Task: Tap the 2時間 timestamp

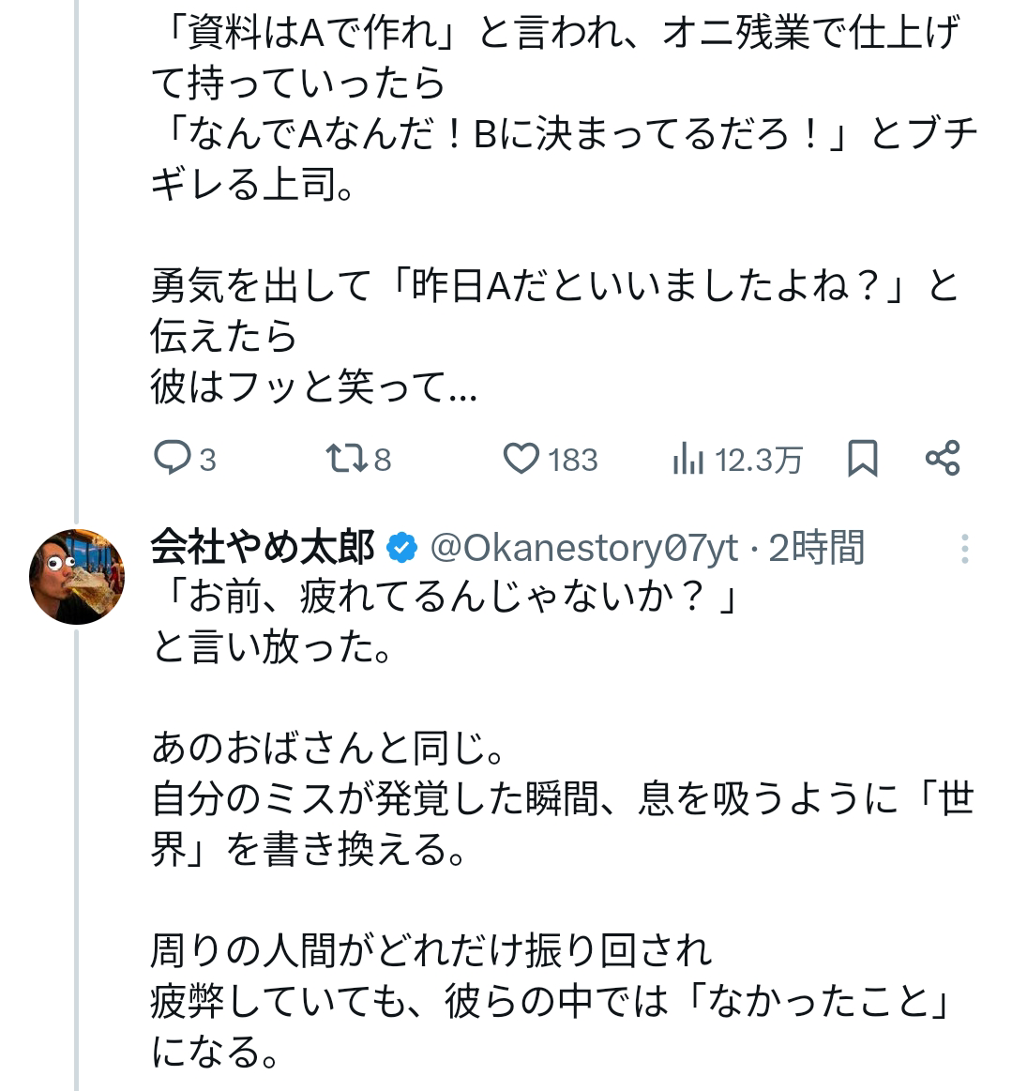Action: [816, 548]
